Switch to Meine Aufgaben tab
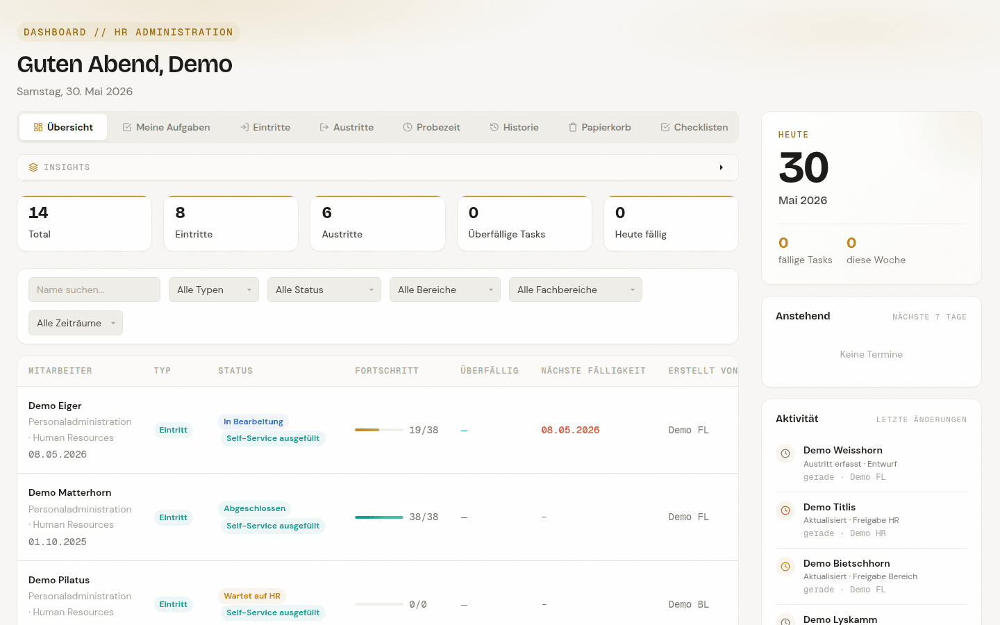The height and width of the screenshot is (625, 1000). coord(166,127)
